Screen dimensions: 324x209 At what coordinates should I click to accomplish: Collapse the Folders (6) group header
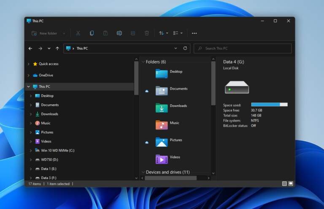143,62
